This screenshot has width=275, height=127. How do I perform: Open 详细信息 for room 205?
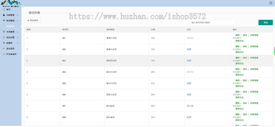click(x=254, y=80)
